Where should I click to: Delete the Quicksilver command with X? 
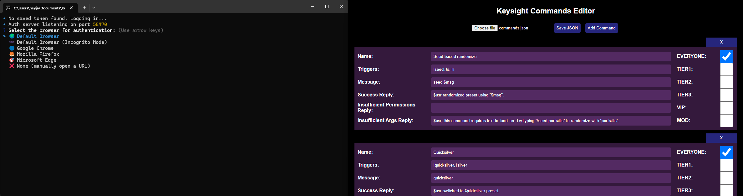point(721,138)
